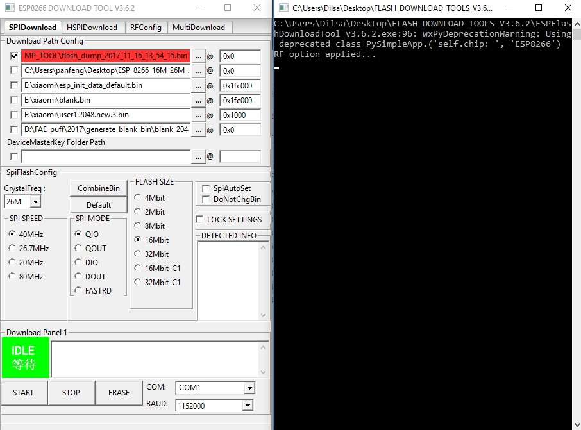Click browse button for user1.2048.new.3.bin
Image resolution: width=581 pixels, height=430 pixels.
(199, 115)
